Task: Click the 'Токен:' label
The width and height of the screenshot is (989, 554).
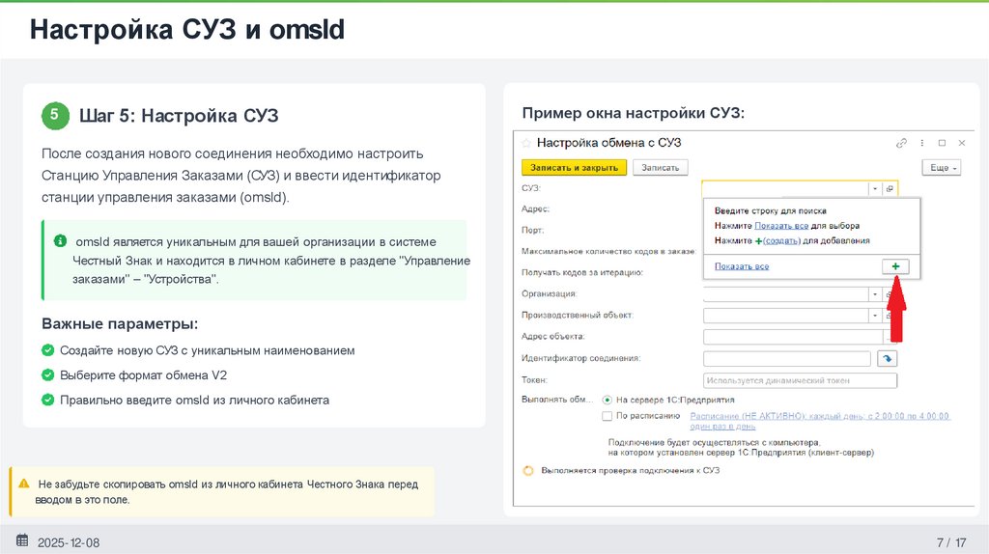Action: tap(534, 380)
